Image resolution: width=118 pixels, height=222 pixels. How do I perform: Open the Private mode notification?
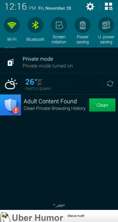pyautogui.click(x=59, y=63)
